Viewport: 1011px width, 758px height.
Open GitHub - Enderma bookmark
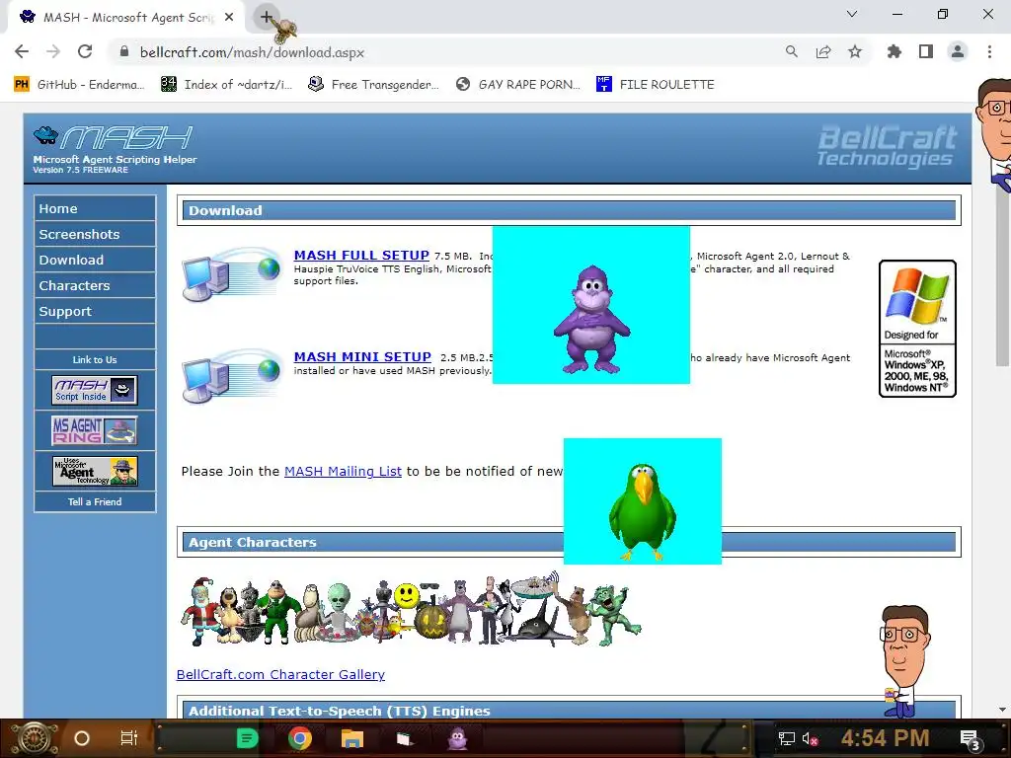pyautogui.click(x=79, y=85)
